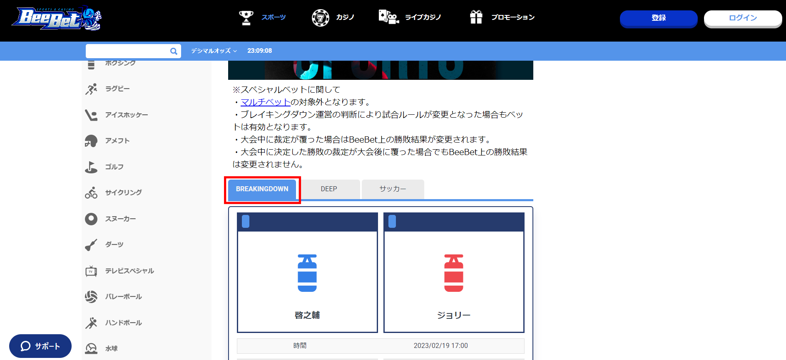Select the BREAKINGDOWN tab
The image size is (786, 360).
point(262,189)
